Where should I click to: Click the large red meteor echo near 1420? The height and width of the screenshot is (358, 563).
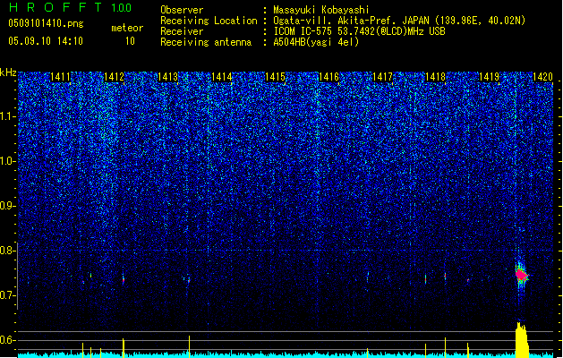tap(521, 276)
